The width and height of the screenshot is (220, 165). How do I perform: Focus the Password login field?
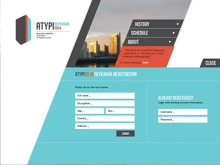click(183, 120)
